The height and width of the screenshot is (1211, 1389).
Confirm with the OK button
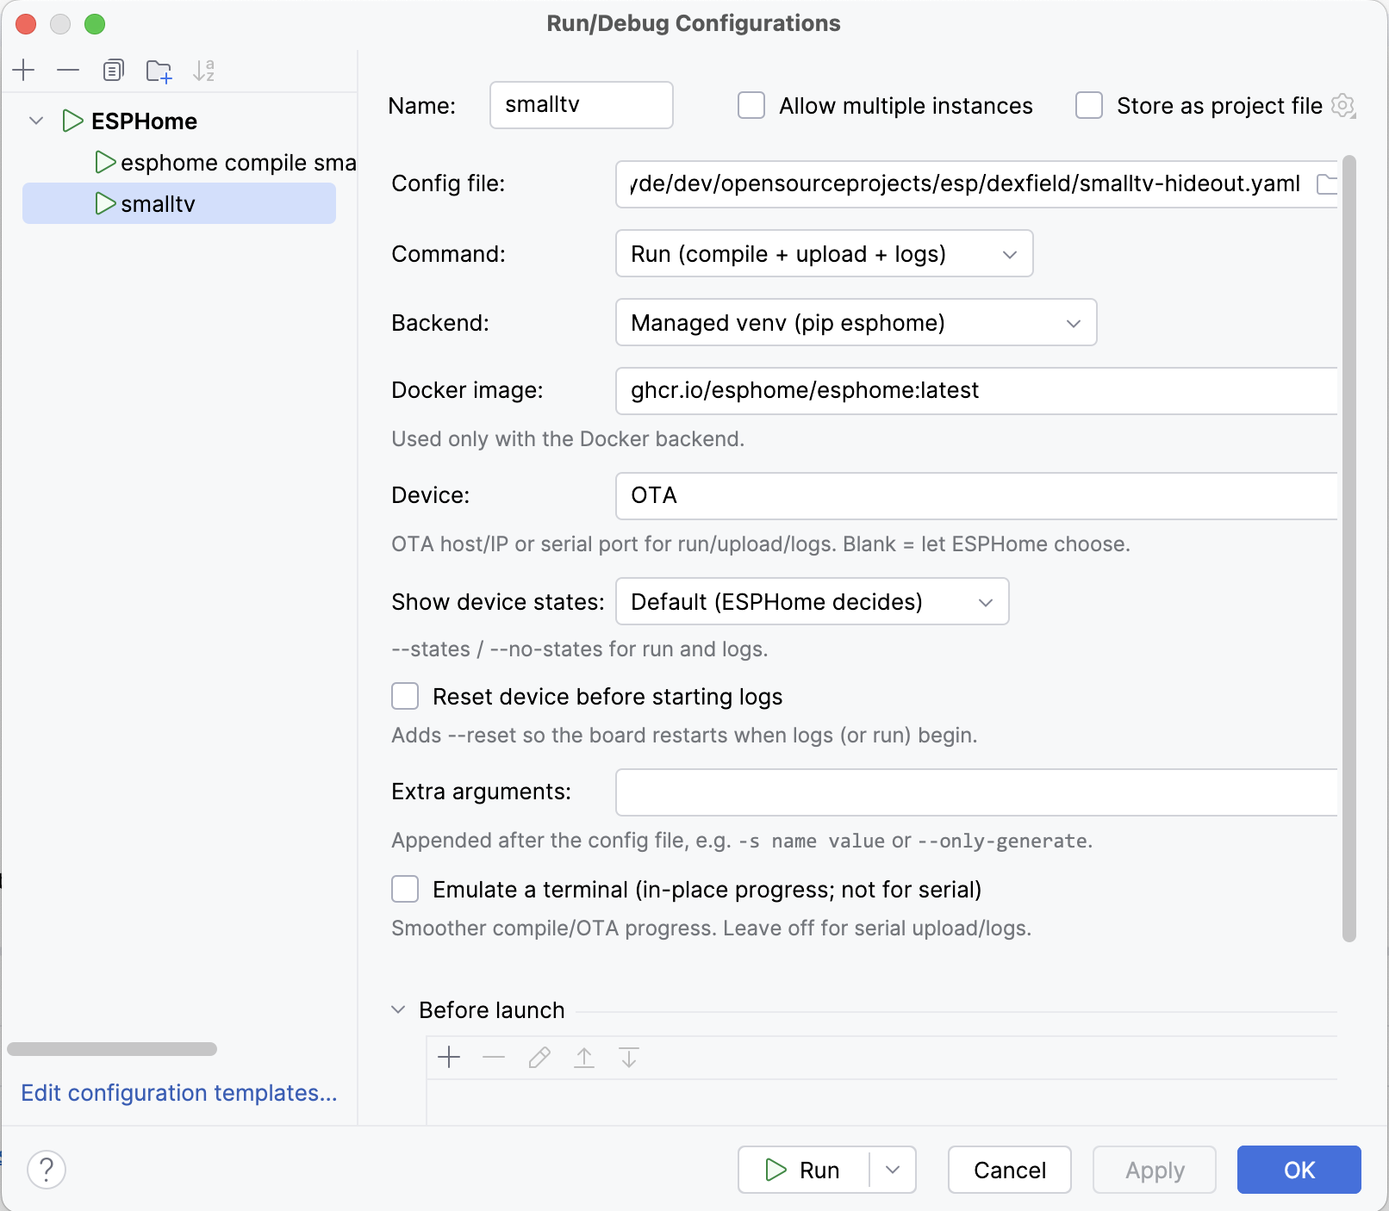point(1299,1170)
